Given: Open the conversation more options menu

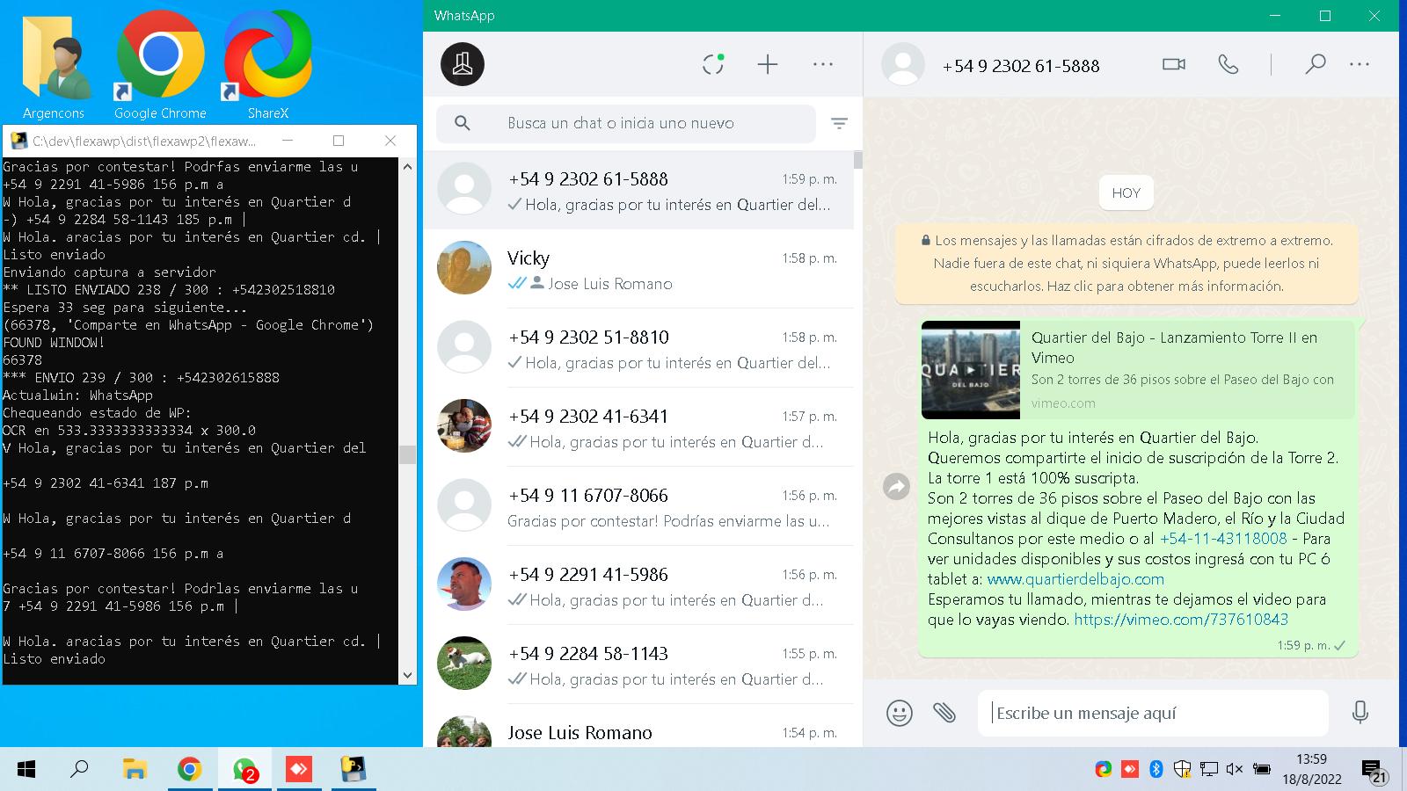Looking at the screenshot, I should pyautogui.click(x=1360, y=64).
